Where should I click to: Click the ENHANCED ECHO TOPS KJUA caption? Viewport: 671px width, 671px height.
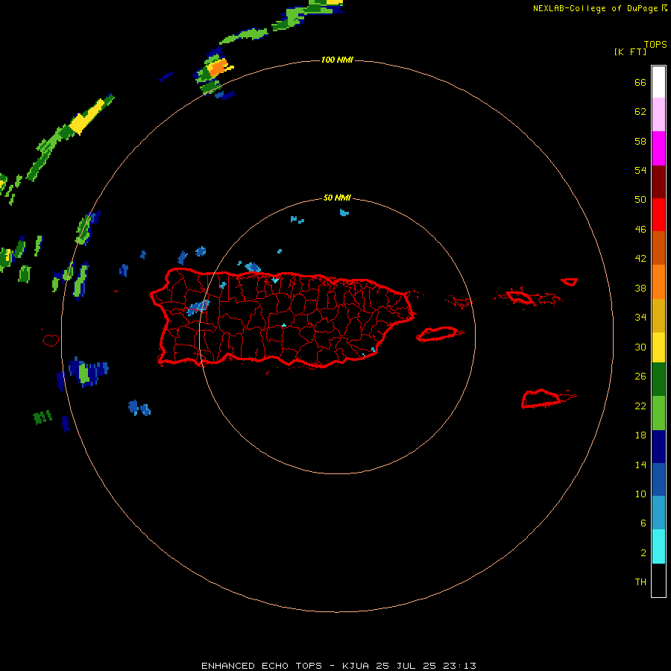pyautogui.click(x=338, y=666)
